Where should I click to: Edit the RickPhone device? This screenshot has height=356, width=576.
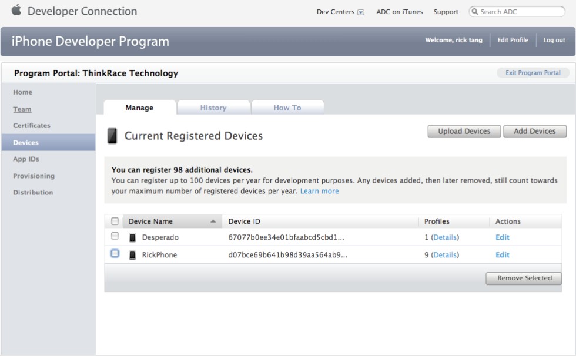(503, 255)
